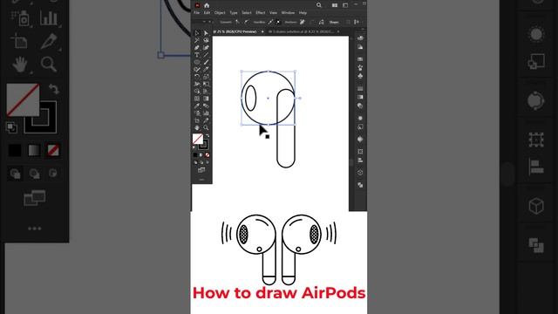Open the Object menu
This screenshot has height=314, width=558.
[220, 13]
